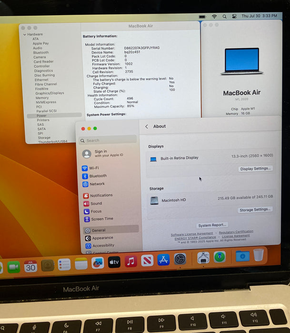Open Appearance settings in sidebar

point(99,238)
